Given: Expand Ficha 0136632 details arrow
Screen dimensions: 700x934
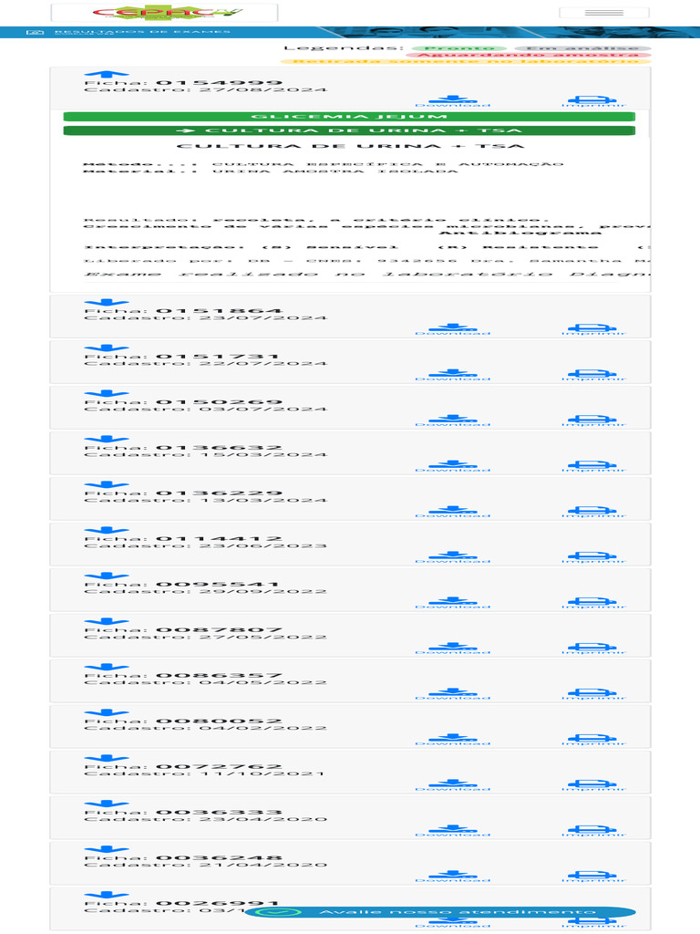Looking at the screenshot, I should point(106,440).
